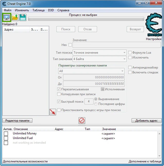Click the red clear-list prohibition icon
The height and width of the screenshot is (166, 164).
point(82,121)
